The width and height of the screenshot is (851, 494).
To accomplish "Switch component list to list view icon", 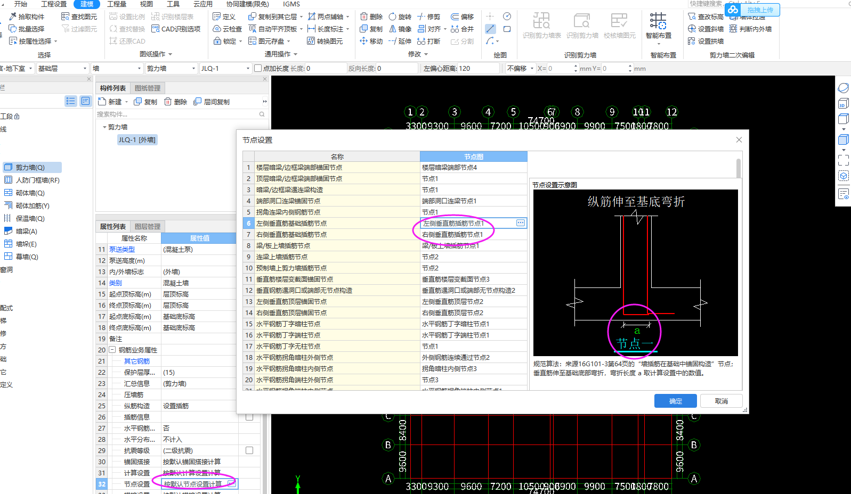I will pyautogui.click(x=71, y=101).
